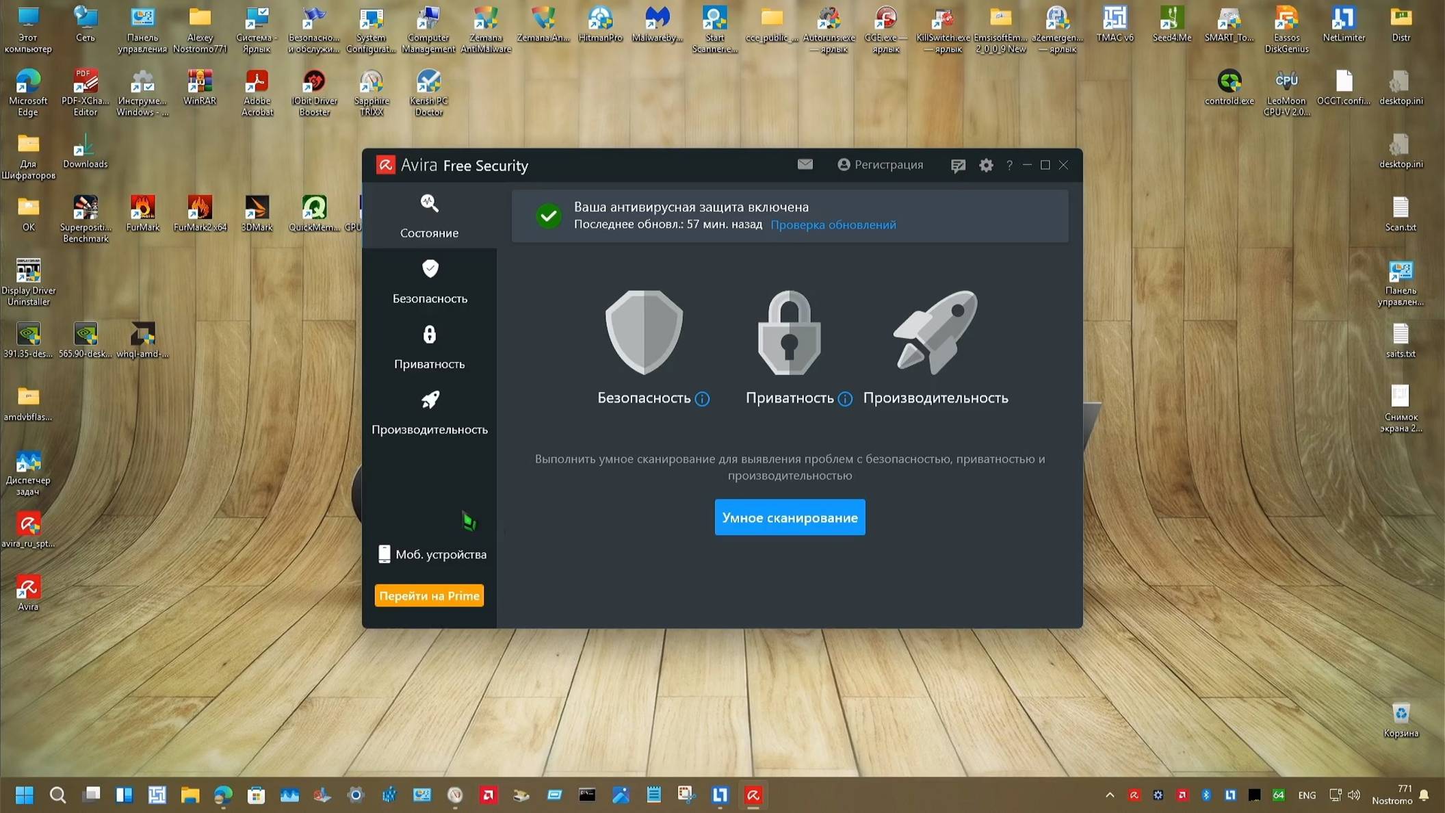The height and width of the screenshot is (813, 1445).
Task: Click the Avira icon in system tray
Action: point(1135,795)
